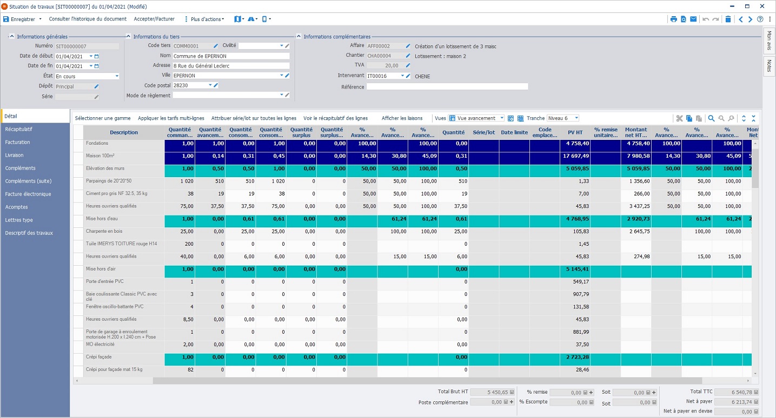
Task: Collapse all rows icon
Action: [754, 118]
